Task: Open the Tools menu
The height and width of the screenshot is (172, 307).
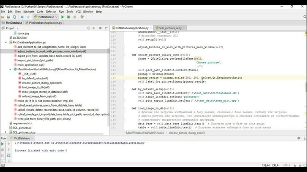Action: pos(70,11)
